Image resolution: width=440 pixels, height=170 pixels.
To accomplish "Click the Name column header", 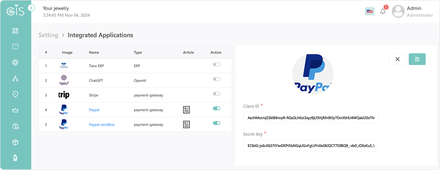I will [94, 52].
